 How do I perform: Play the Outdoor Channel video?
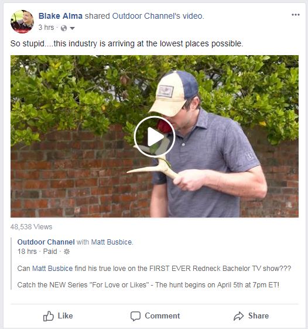click(155, 137)
